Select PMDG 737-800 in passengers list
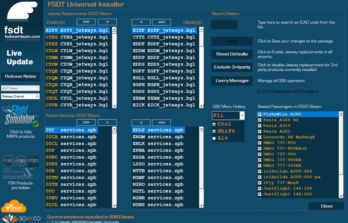Screen dimensions: 348x223 [279, 143]
